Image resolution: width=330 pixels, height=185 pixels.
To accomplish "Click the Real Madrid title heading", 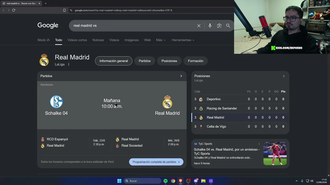I will coord(72,57).
